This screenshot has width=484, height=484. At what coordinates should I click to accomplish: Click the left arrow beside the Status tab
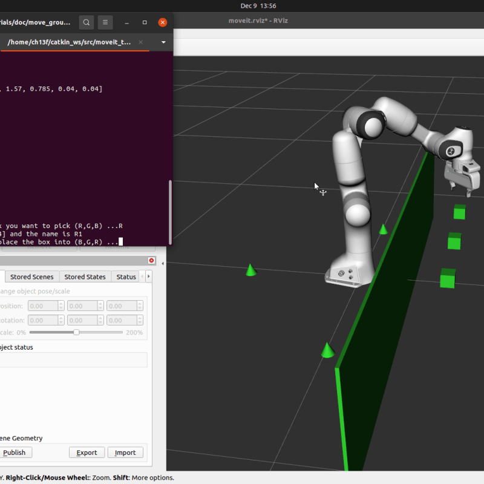pyautogui.click(x=143, y=276)
